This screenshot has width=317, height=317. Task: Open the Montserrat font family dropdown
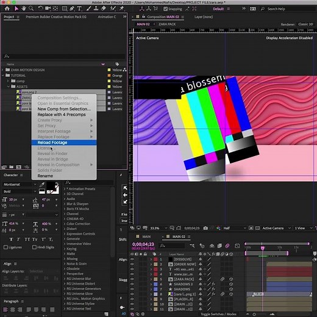coord(20,184)
